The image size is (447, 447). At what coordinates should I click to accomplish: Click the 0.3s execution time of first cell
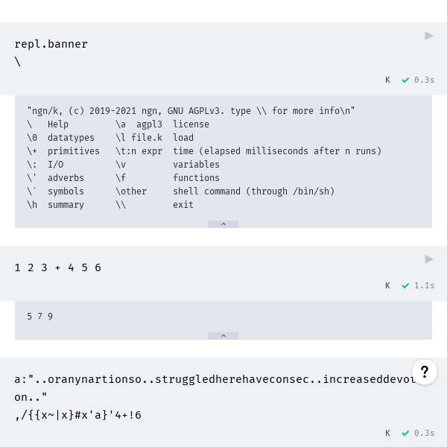[424, 80]
